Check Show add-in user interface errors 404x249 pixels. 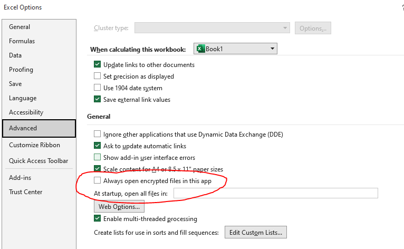point(97,157)
